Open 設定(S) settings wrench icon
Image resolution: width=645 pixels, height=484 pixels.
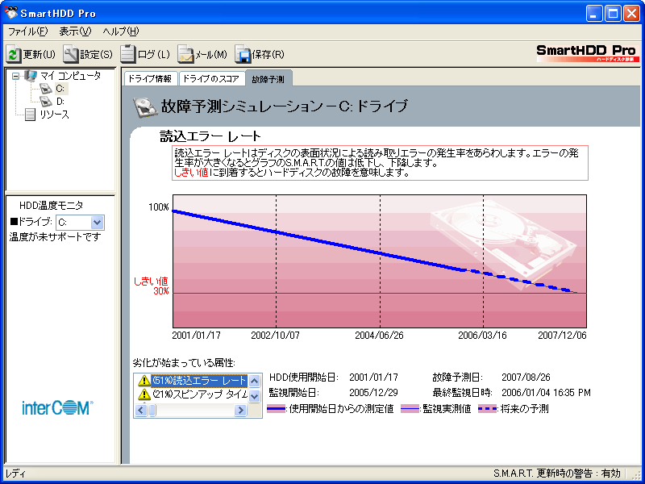pyautogui.click(x=71, y=54)
